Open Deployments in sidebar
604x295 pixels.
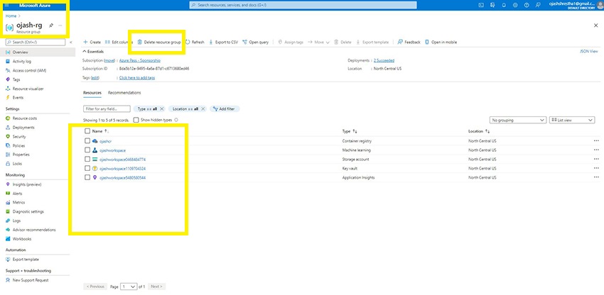[23, 128]
